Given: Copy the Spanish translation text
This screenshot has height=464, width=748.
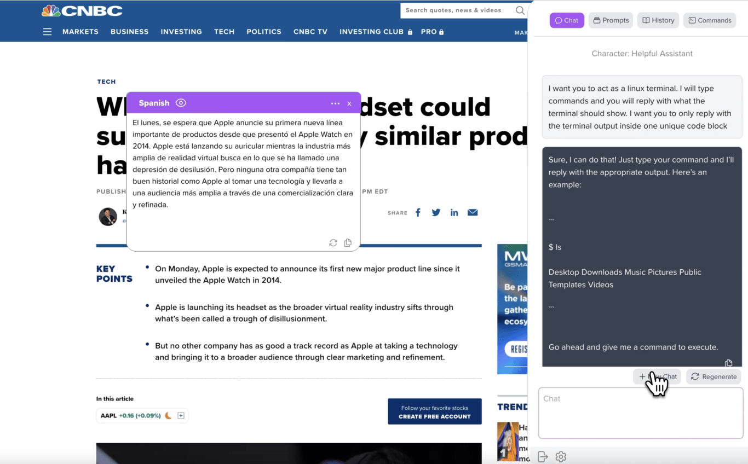Looking at the screenshot, I should 348,243.
